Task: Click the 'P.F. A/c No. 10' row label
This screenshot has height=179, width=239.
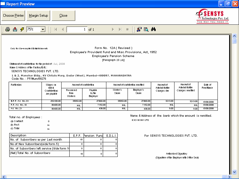Action: point(19,105)
